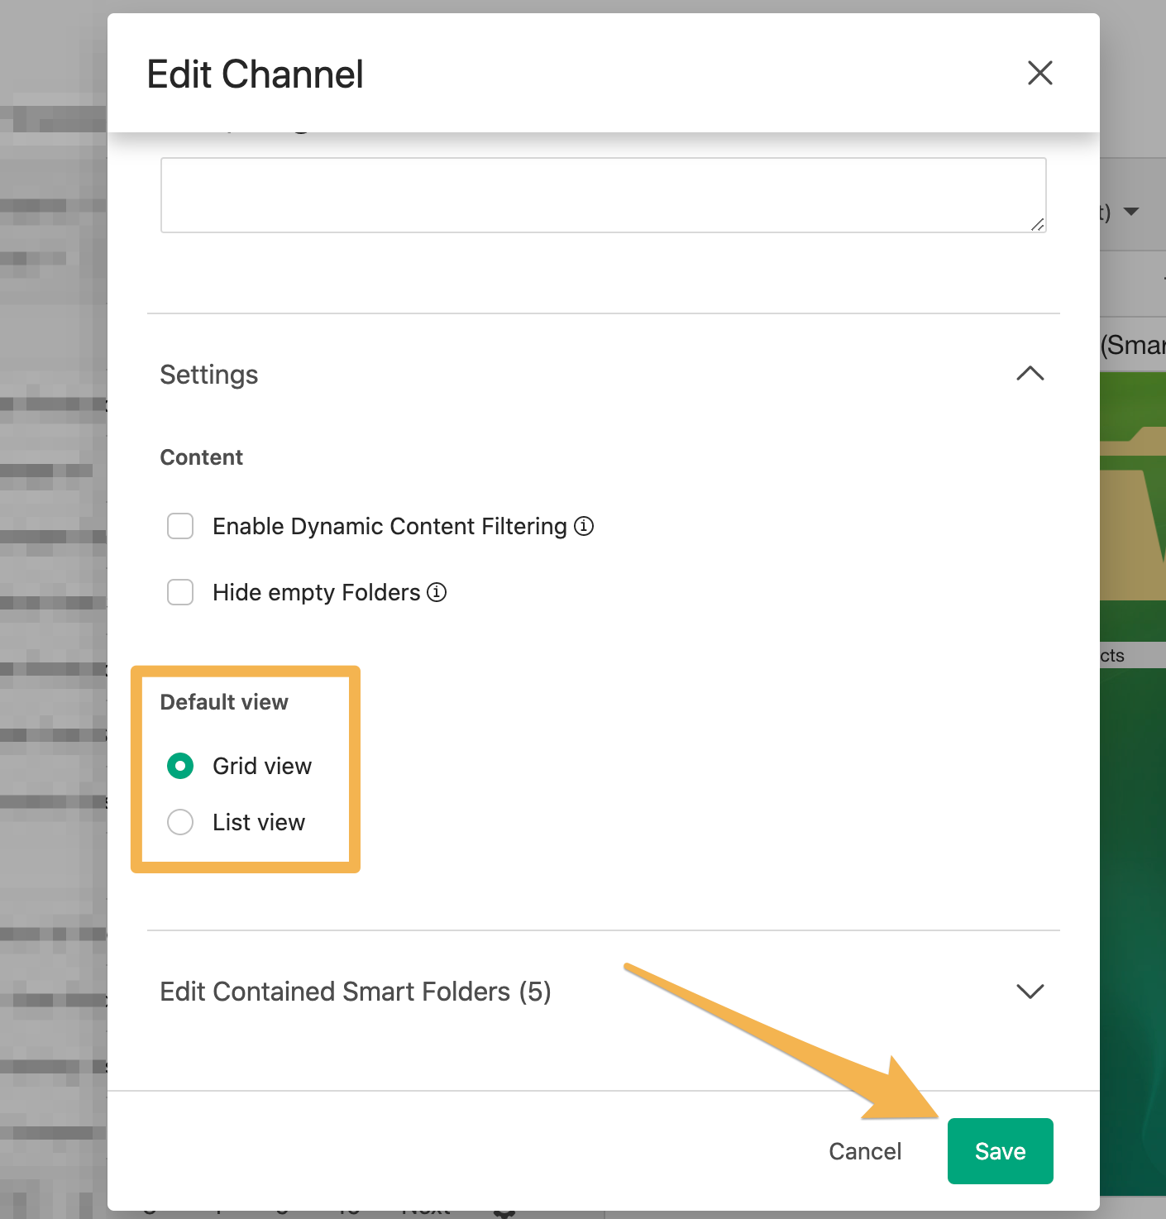Expand Edit Contained Smart Folders section

click(1030, 991)
